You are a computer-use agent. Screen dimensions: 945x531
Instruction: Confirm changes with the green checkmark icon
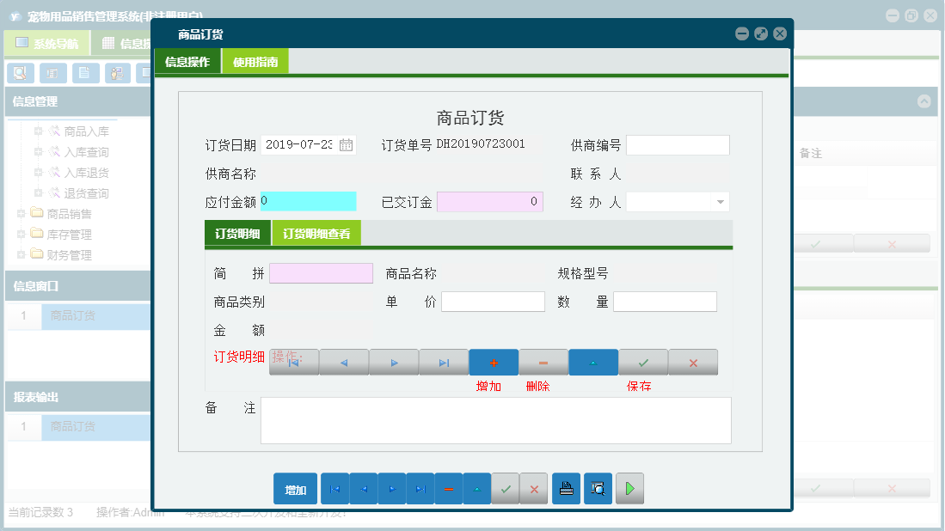(x=506, y=488)
